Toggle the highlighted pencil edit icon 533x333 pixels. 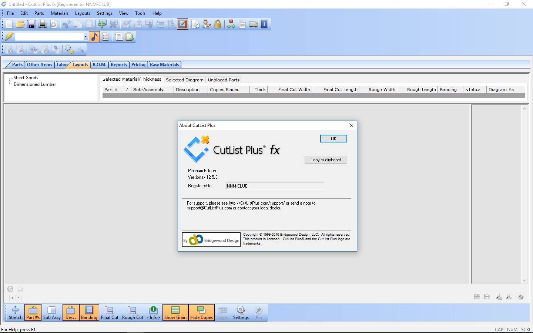(x=182, y=24)
